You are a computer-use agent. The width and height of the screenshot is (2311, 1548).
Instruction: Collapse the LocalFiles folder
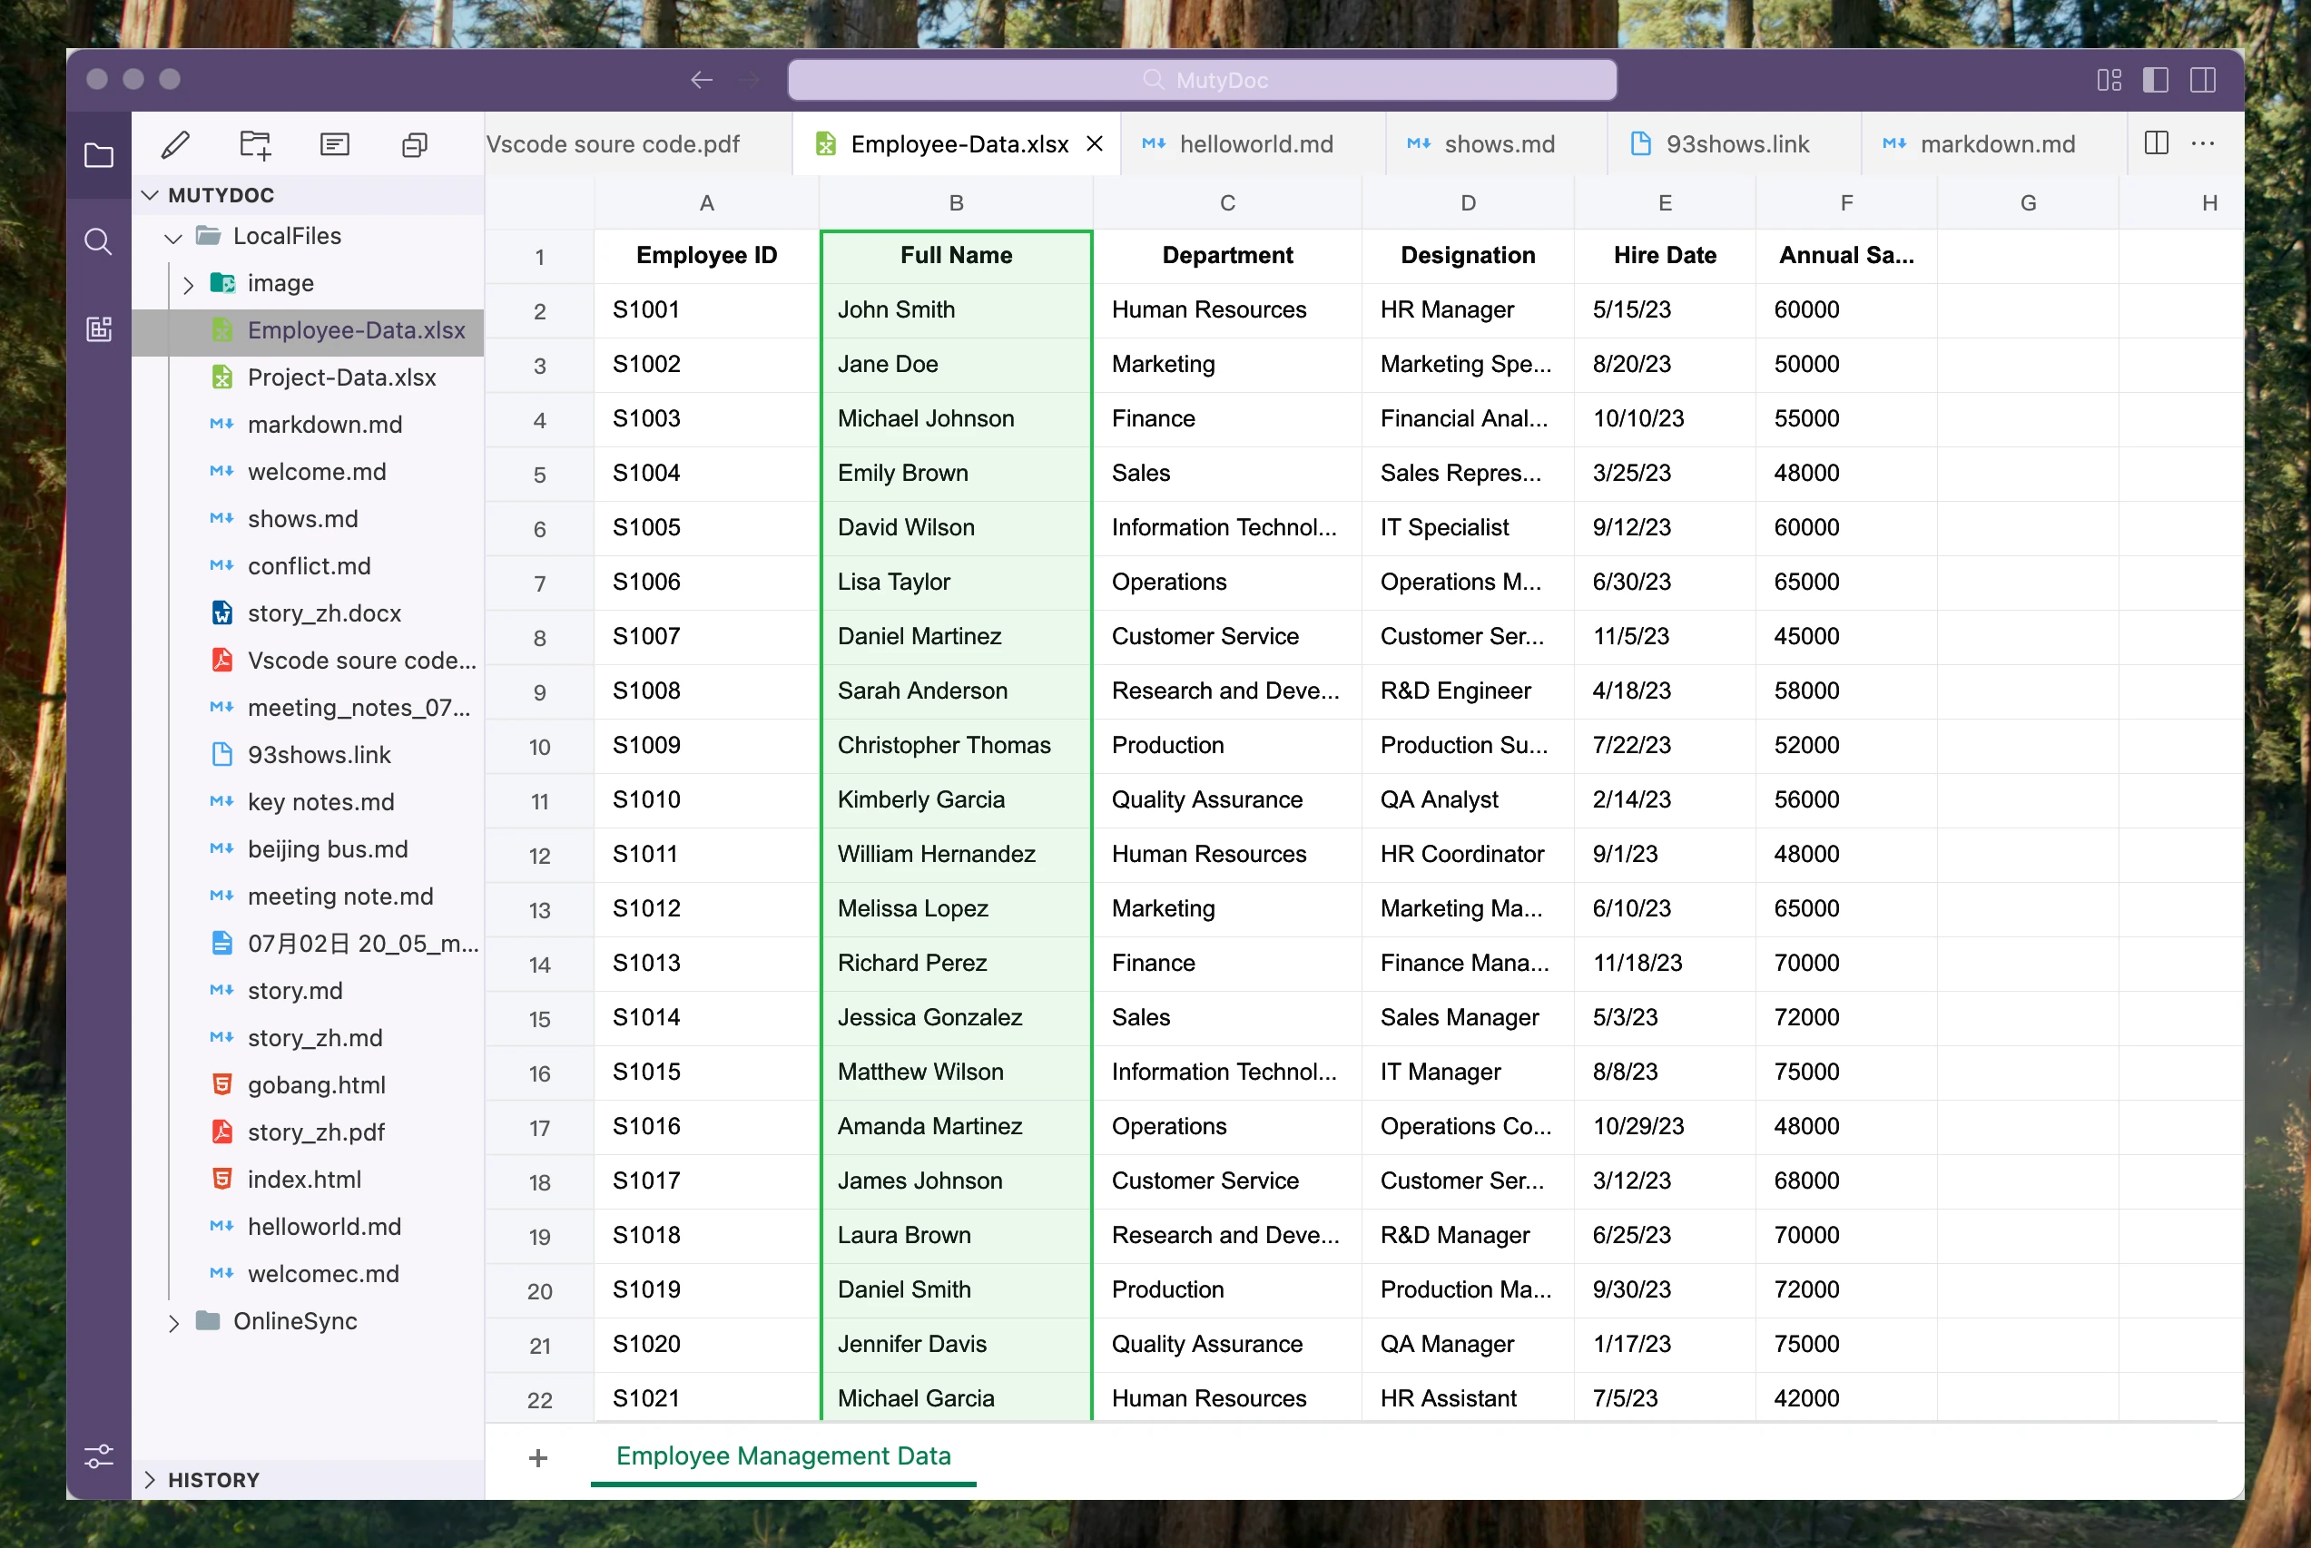click(x=172, y=237)
